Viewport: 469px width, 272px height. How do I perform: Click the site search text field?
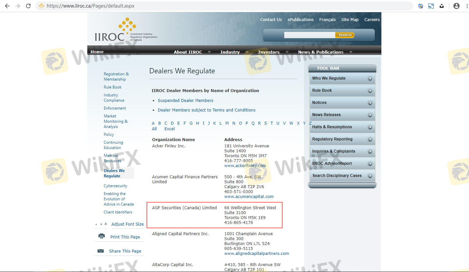coord(309,35)
